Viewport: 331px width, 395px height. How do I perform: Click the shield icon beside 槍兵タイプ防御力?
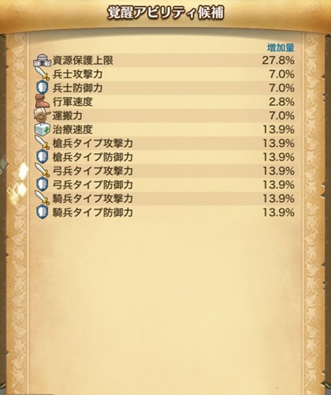click(43, 157)
